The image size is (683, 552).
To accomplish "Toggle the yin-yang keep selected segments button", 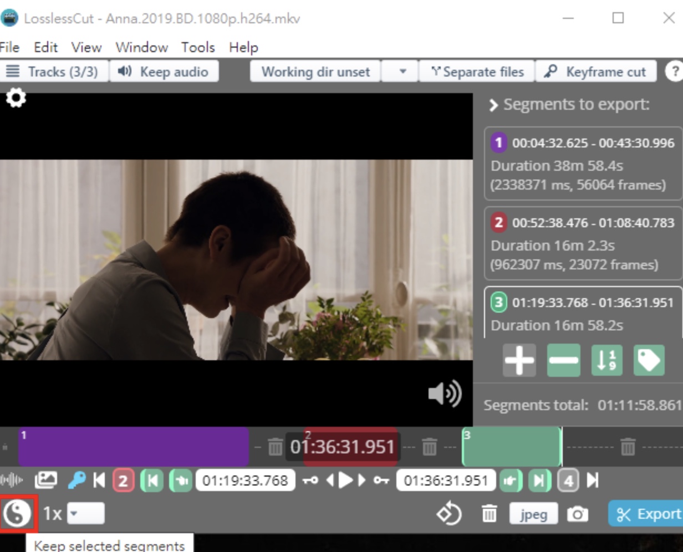I will tap(17, 514).
